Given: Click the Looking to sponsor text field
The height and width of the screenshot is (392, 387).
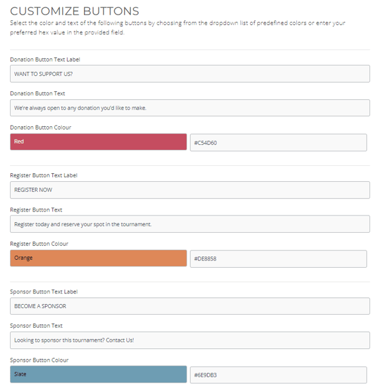Looking at the screenshot, I should point(190,340).
